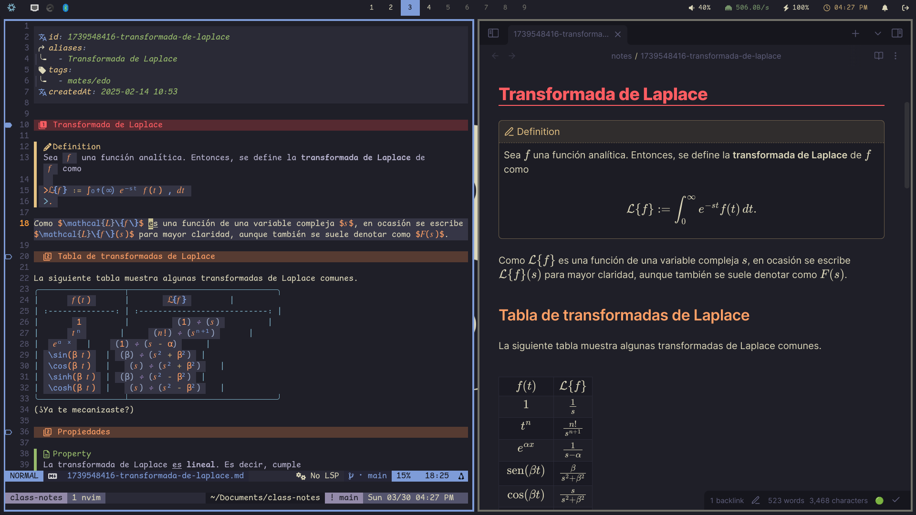The image size is (916, 515).
Task: Click the Transformada de Laplace heading in nvim
Action: click(107, 124)
